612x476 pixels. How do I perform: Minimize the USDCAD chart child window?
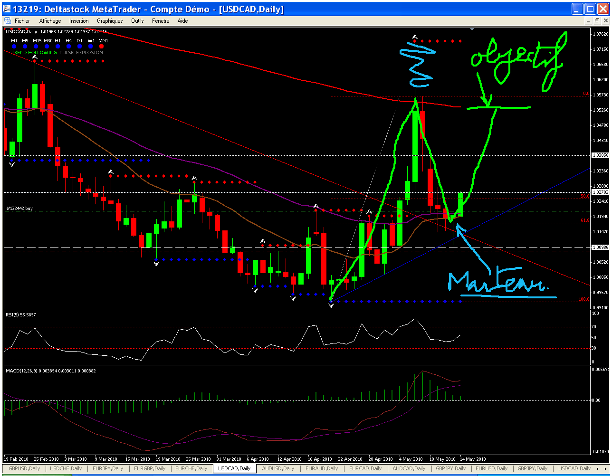(x=589, y=21)
